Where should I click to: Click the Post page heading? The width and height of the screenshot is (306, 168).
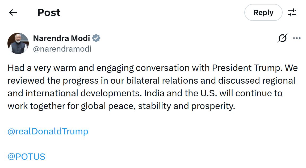pyautogui.click(x=49, y=12)
